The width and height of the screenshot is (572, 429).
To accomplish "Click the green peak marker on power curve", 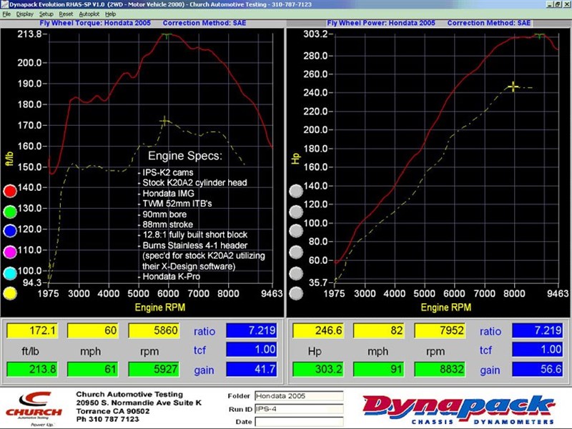I will click(x=540, y=36).
